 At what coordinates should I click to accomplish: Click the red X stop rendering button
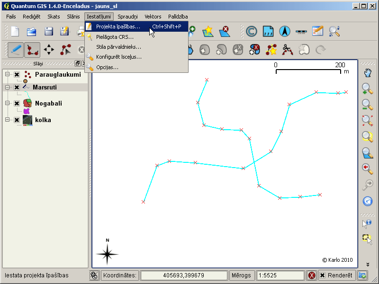pos(312,275)
